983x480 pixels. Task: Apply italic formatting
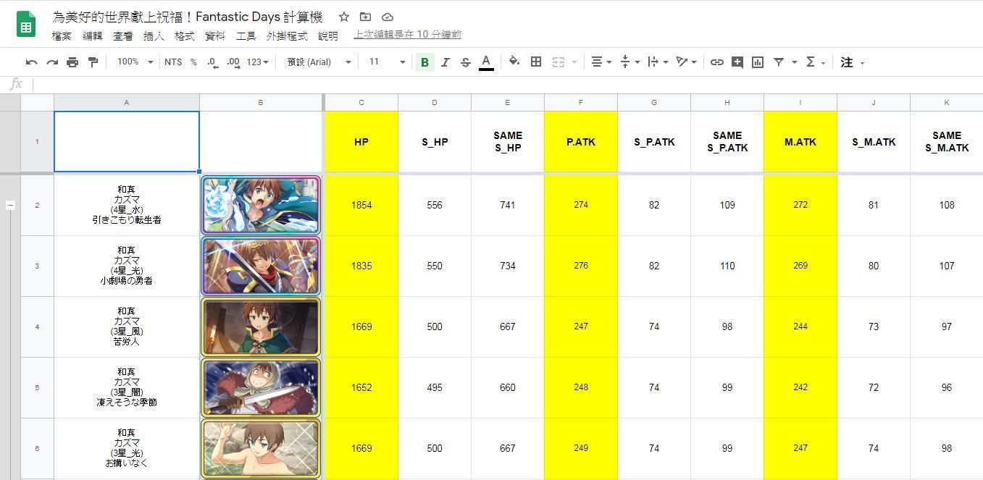coord(446,62)
